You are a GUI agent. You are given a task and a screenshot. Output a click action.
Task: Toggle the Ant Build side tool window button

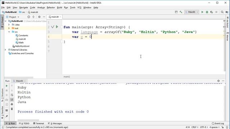tap(227, 22)
